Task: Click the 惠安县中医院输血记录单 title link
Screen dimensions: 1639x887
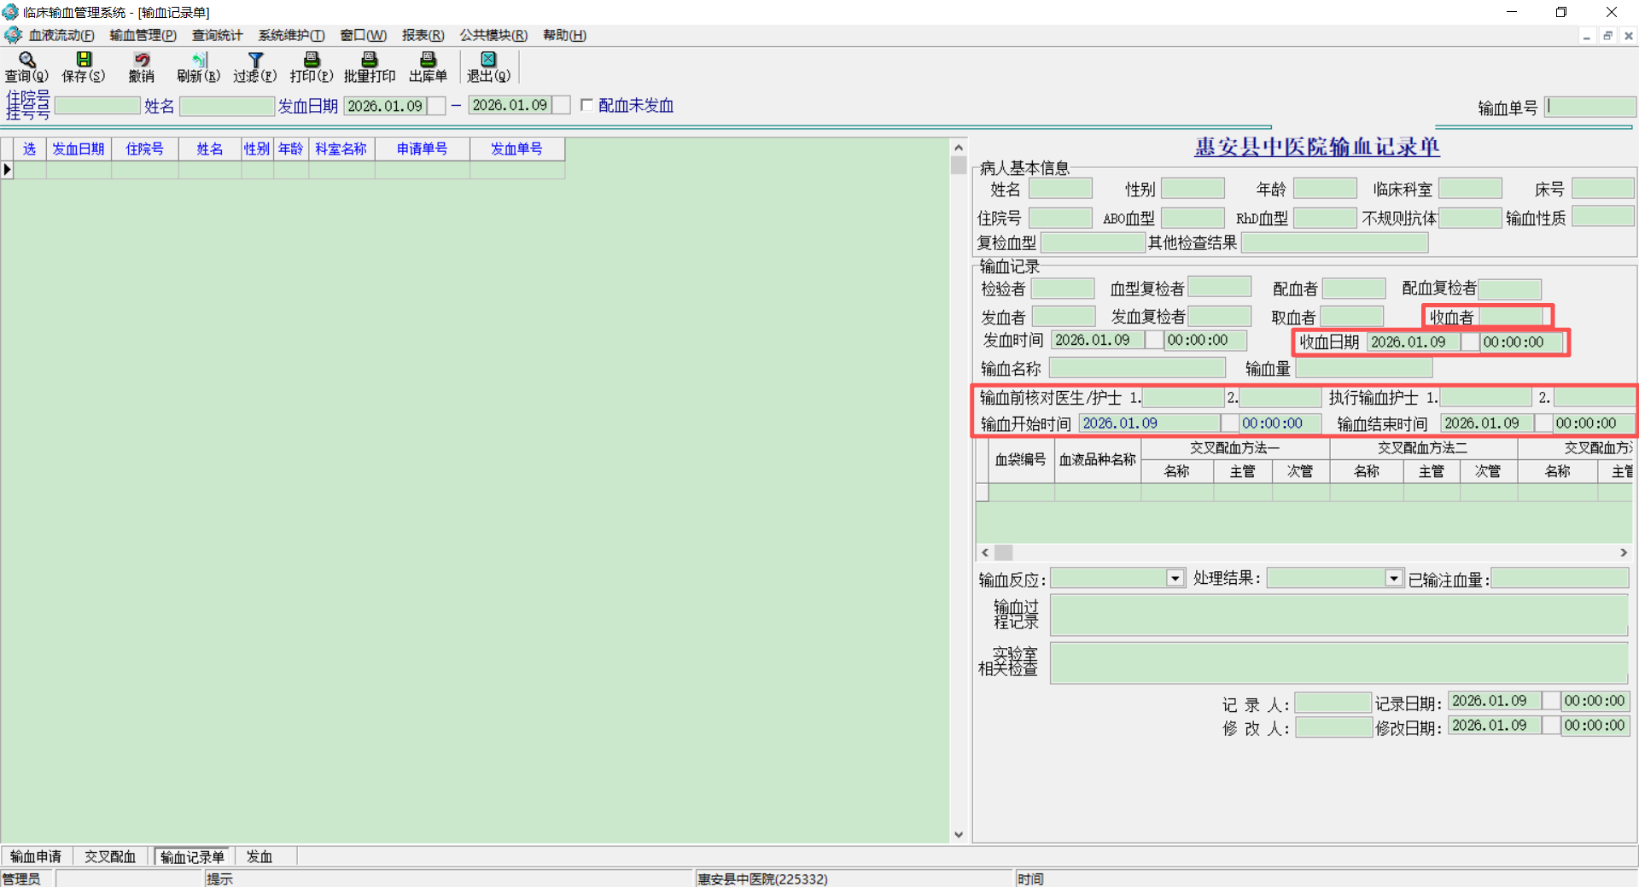Action: (1316, 147)
